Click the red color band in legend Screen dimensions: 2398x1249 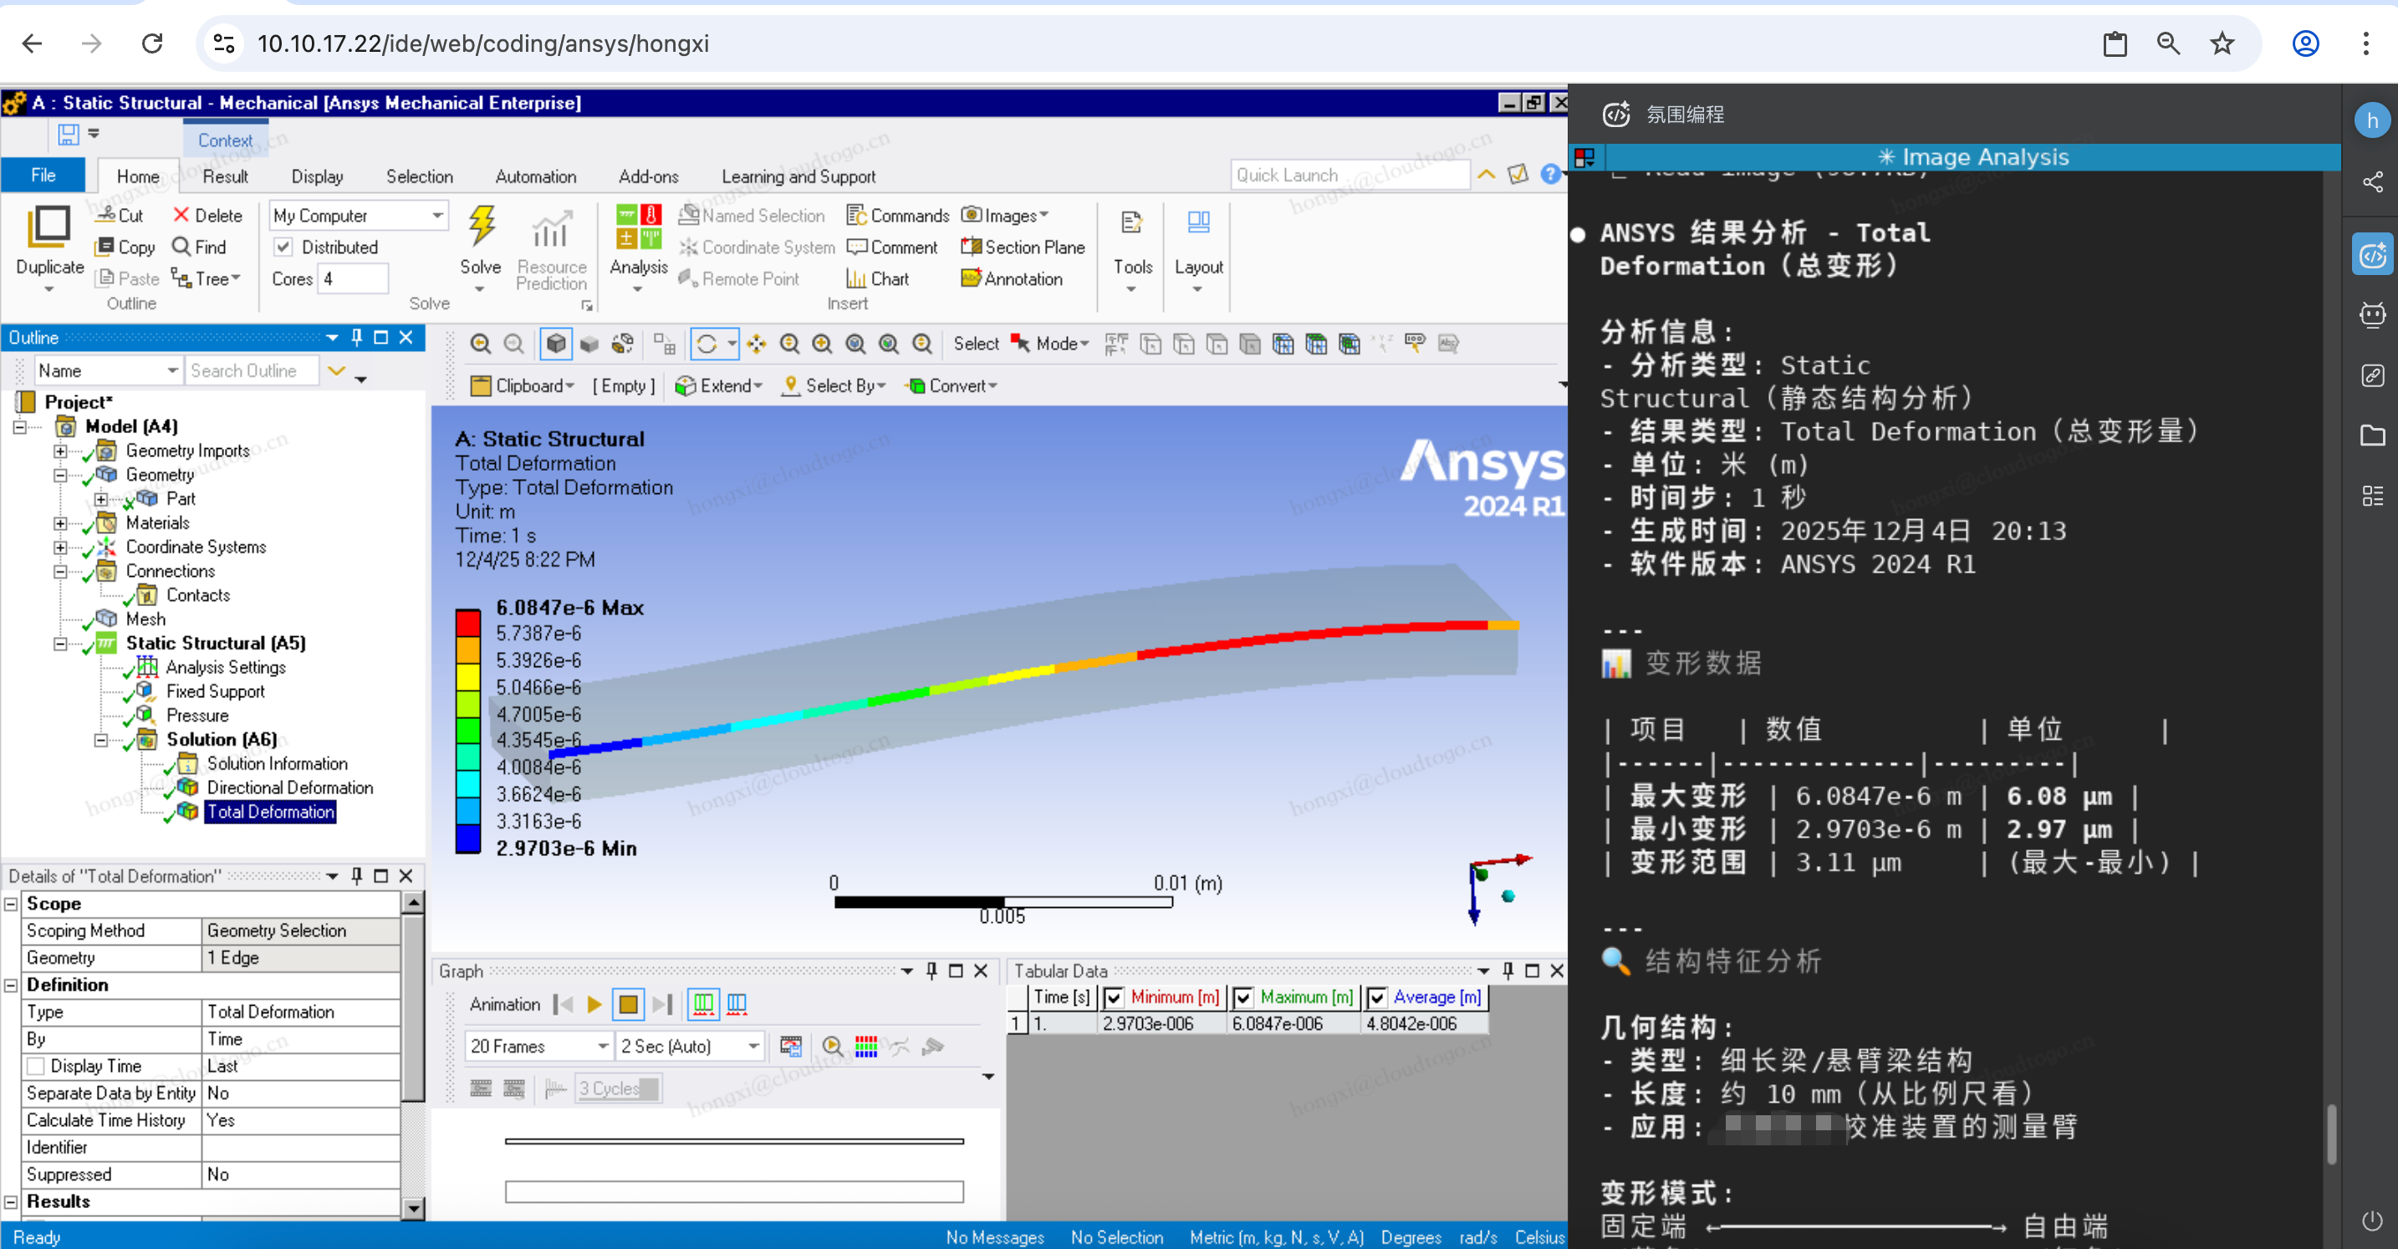click(x=467, y=623)
